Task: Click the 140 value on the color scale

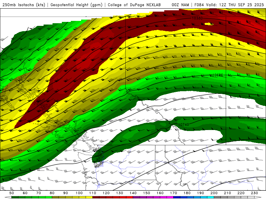Action: 133,193
